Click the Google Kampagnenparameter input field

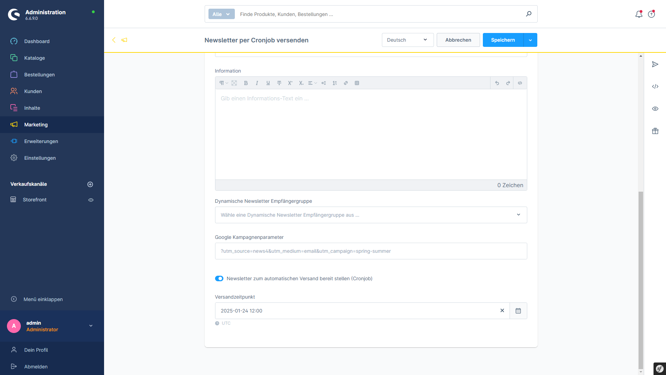[371, 251]
